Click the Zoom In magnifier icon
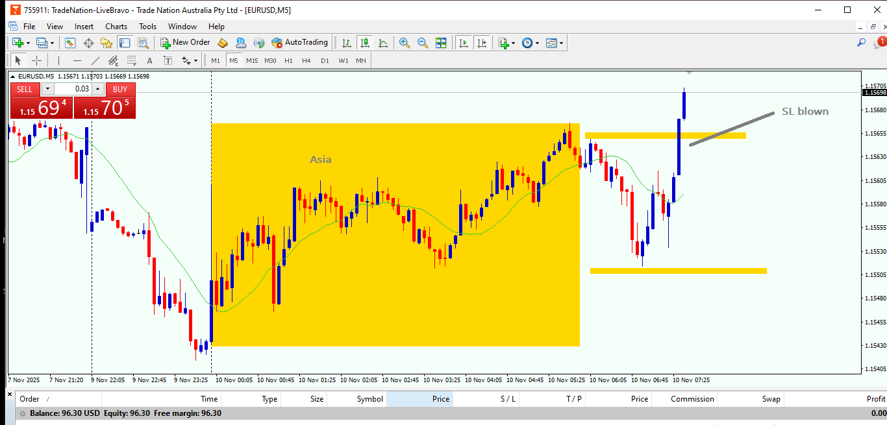The width and height of the screenshot is (887, 425). pos(405,43)
